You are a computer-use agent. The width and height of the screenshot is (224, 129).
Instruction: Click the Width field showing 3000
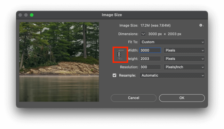[x=150, y=50]
